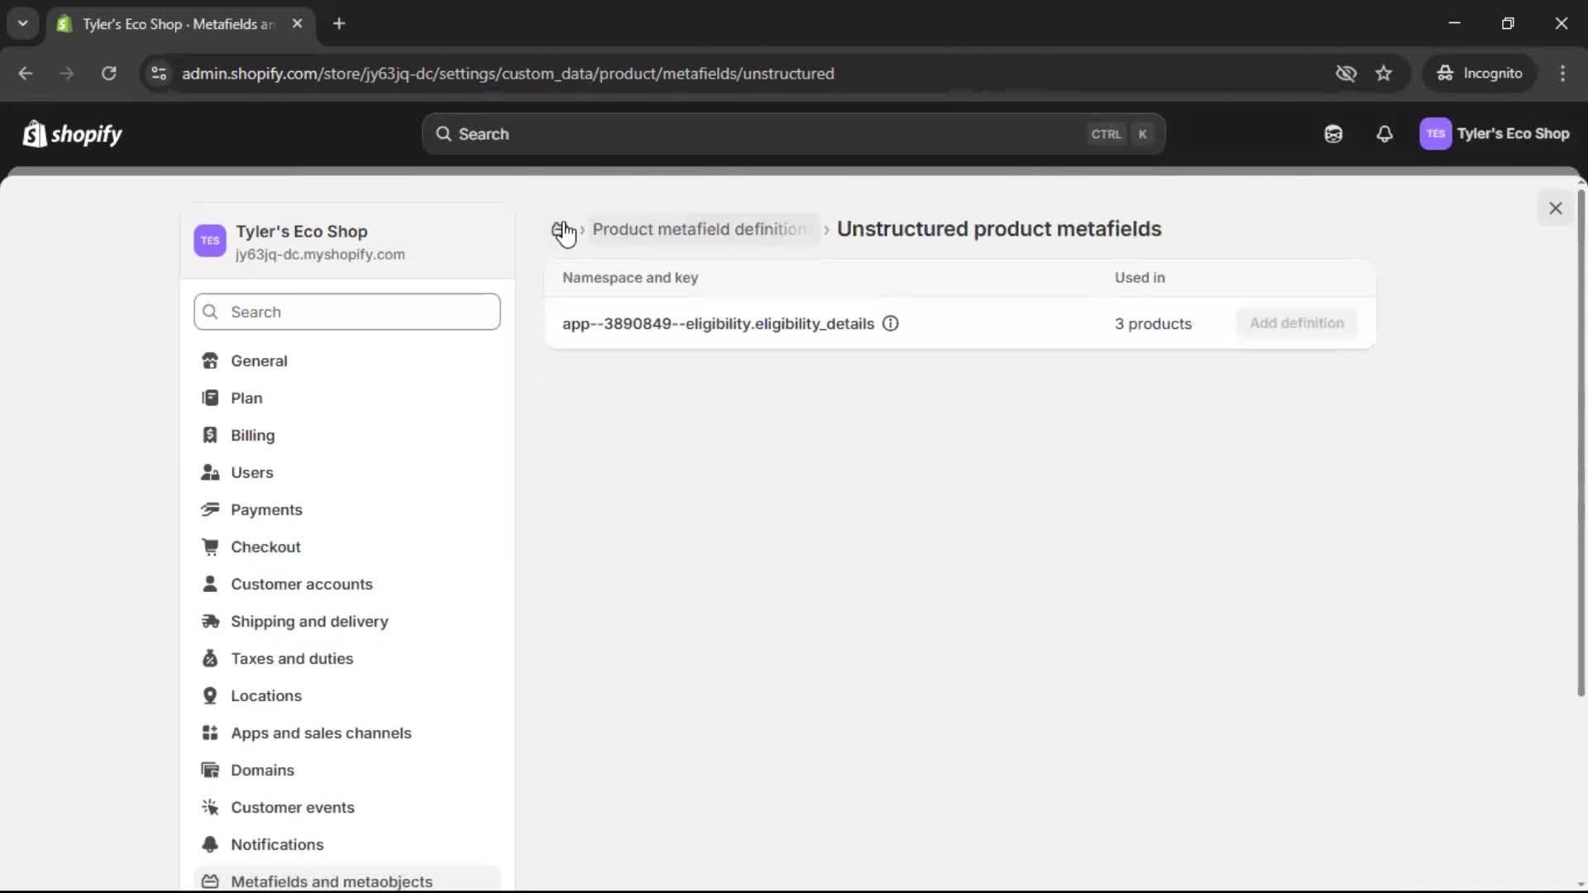The image size is (1588, 893).
Task: Open site information icon in address bar
Action: (158, 74)
